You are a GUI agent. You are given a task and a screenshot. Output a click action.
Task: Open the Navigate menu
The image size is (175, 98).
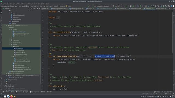[13, 4]
